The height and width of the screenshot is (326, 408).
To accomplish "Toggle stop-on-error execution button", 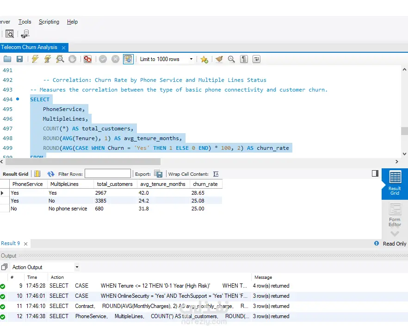I will (x=87, y=59).
